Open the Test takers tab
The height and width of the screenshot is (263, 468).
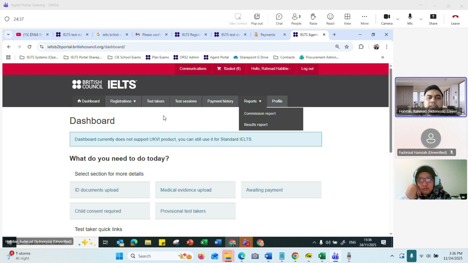coord(155,101)
